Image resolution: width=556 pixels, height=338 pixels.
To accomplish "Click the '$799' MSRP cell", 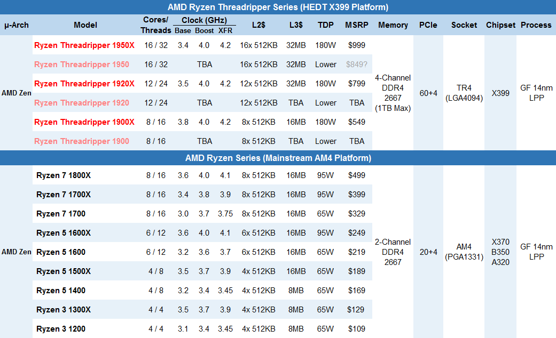I will pos(357,84).
